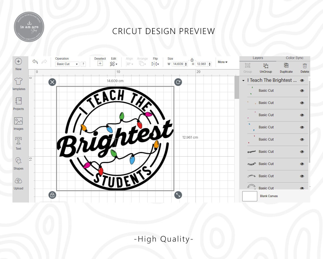The width and height of the screenshot is (323, 259).
Task: Click the Blank Canvas color swatch
Action: point(250,196)
